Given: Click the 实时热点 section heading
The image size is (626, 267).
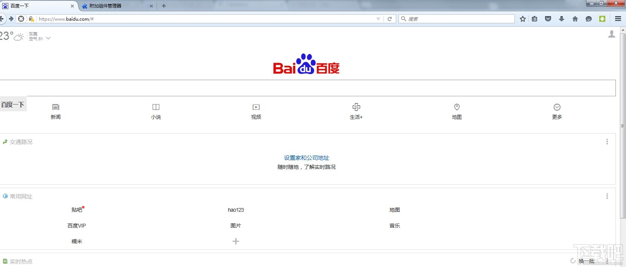Looking at the screenshot, I should coord(21,261).
